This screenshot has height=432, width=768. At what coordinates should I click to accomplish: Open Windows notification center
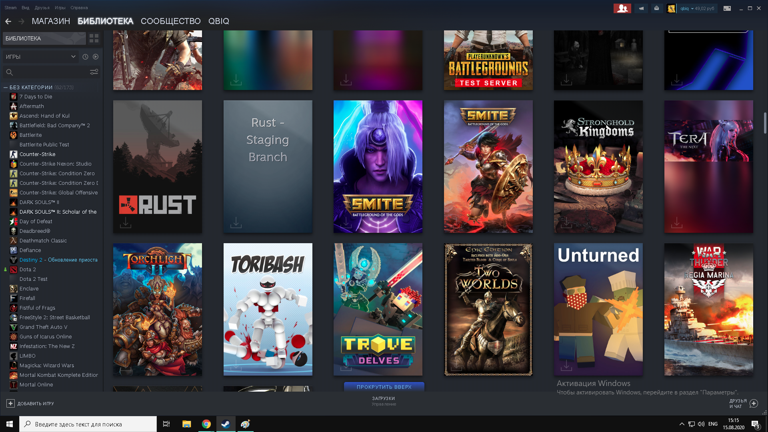[x=755, y=424]
